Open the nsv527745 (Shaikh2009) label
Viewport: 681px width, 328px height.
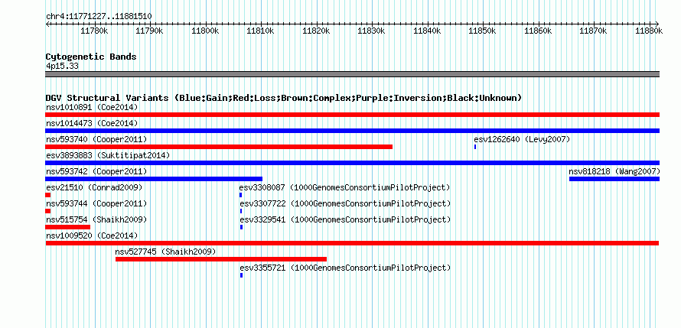[166, 252]
